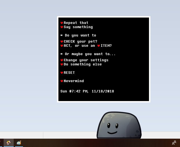The height and width of the screenshot is (147, 180).
Task: Select the ITEM option
Action: click(106, 46)
